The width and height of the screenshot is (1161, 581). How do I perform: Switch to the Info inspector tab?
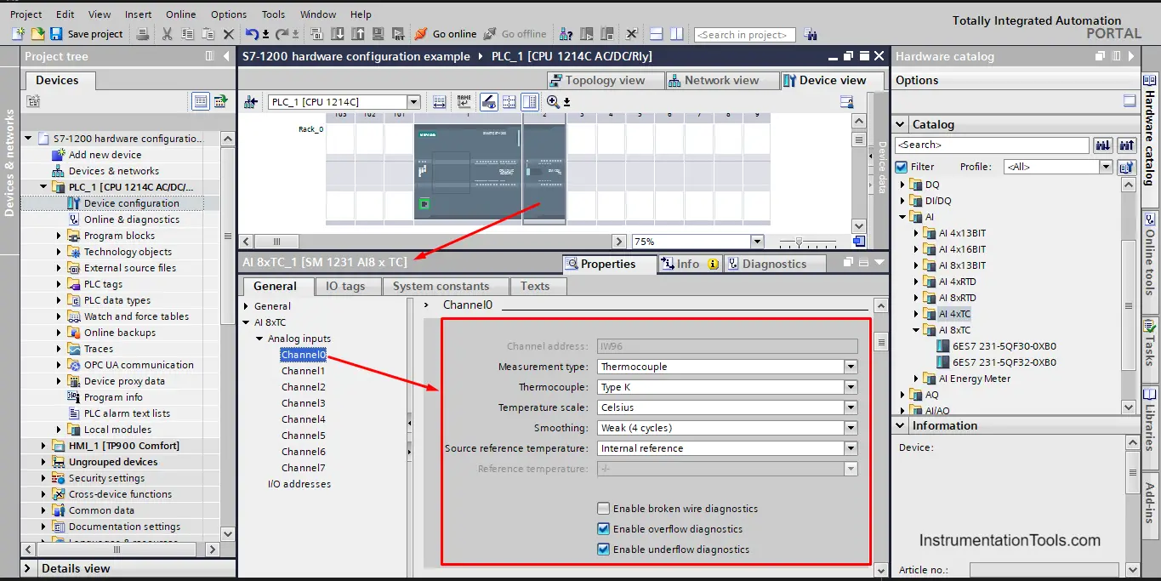click(x=689, y=264)
